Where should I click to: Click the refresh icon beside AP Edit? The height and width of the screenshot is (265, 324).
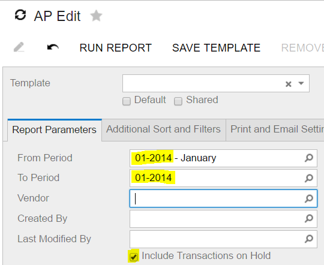tap(20, 16)
